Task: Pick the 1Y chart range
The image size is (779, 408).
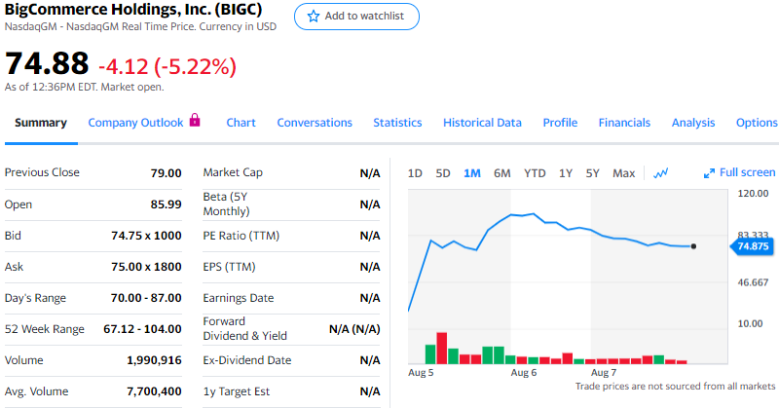Action: tap(566, 173)
